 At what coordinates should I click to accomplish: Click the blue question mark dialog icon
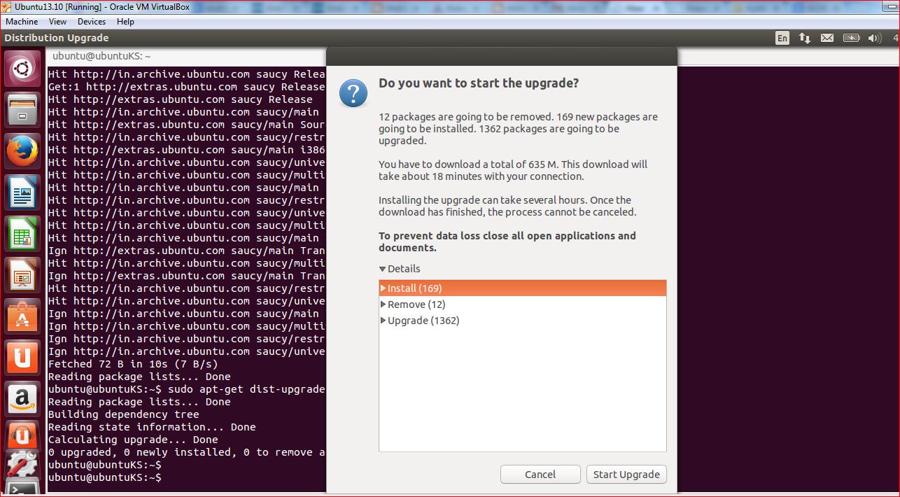click(x=353, y=93)
